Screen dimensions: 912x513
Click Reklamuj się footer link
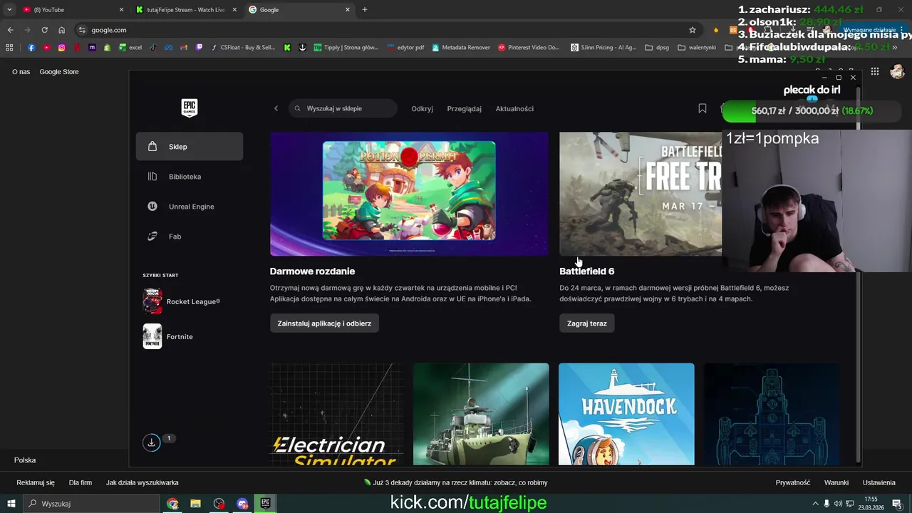36,482
